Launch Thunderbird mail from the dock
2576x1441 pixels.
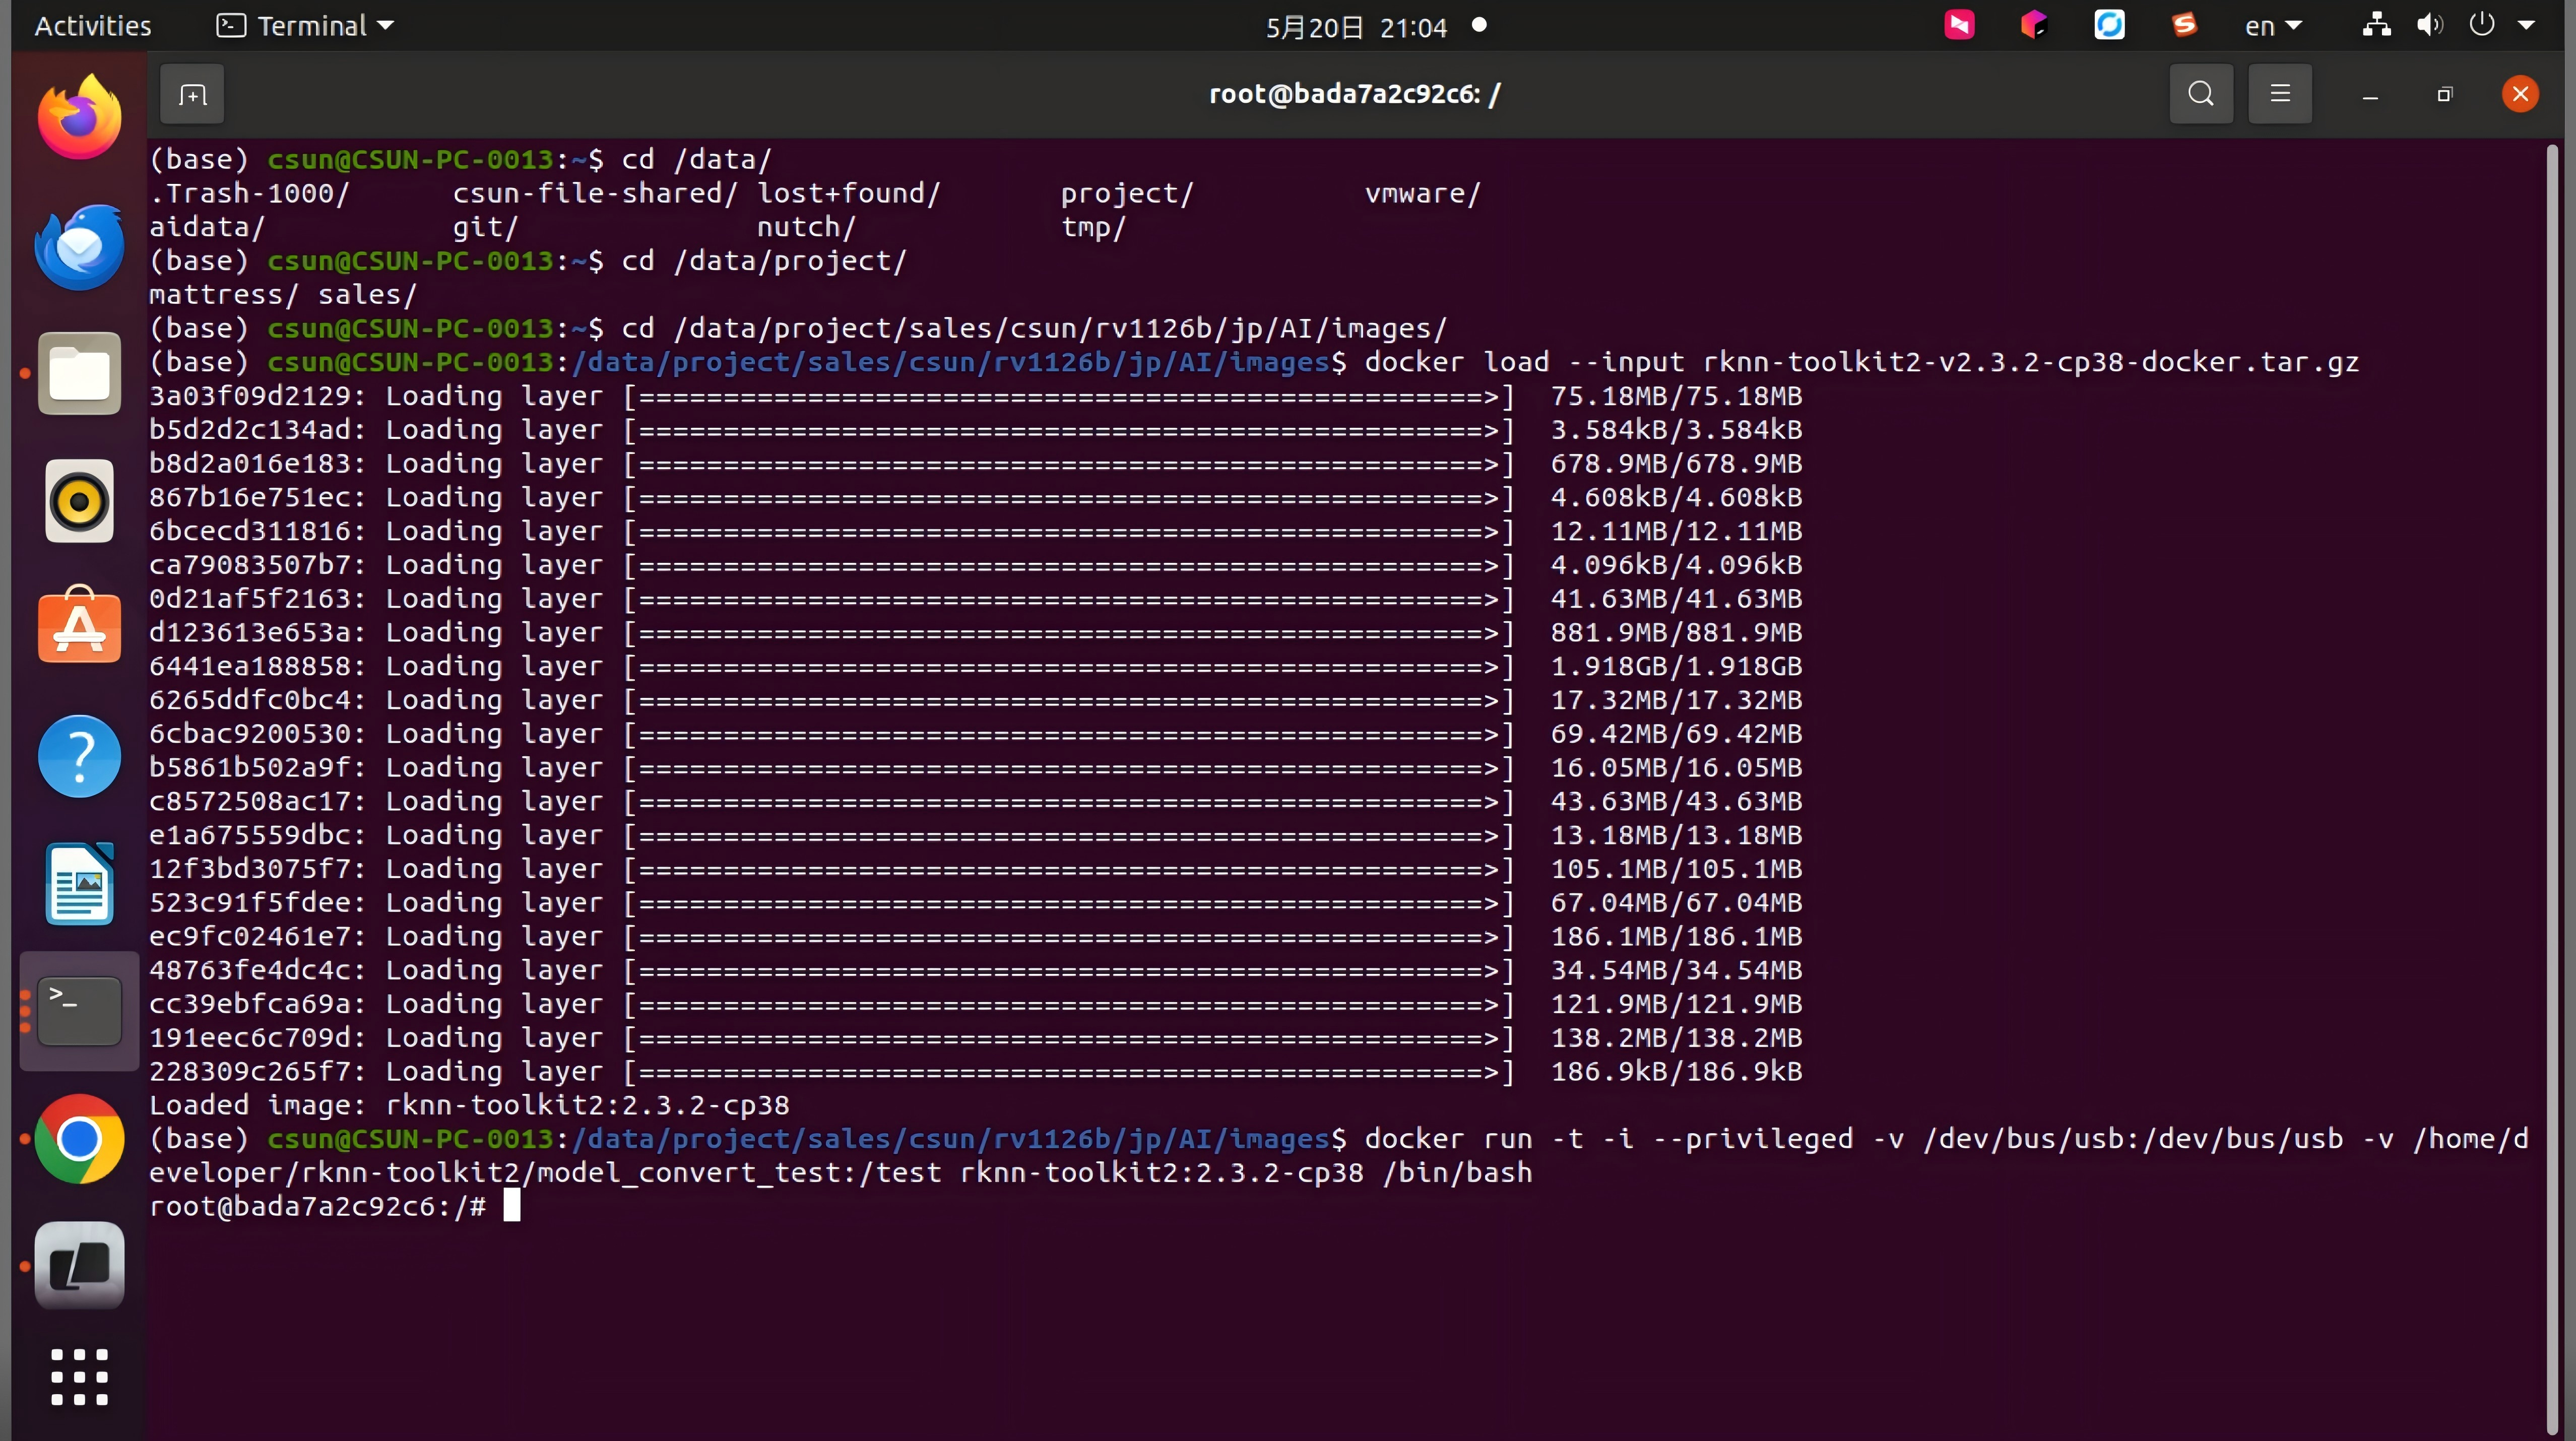[80, 246]
